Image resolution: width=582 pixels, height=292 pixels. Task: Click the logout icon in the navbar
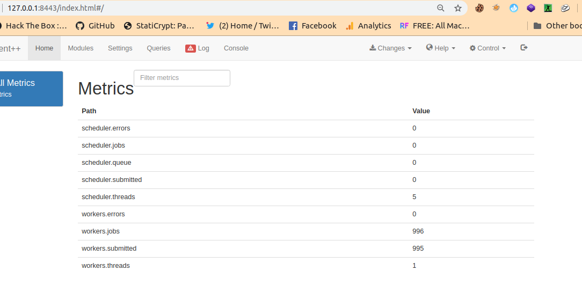click(524, 48)
